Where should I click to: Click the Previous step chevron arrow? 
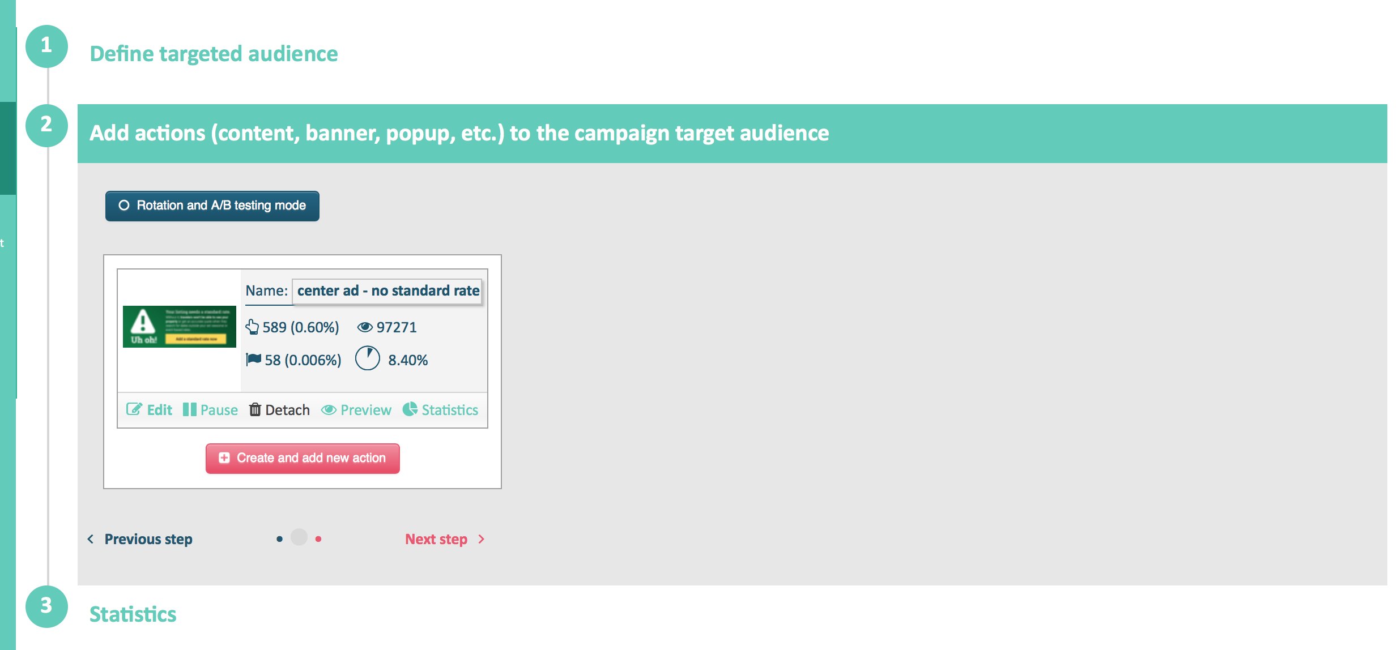point(91,539)
